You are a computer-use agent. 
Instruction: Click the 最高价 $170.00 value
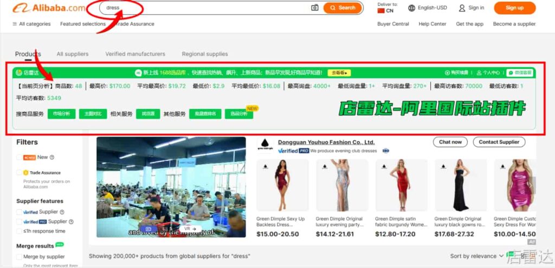[120, 86]
